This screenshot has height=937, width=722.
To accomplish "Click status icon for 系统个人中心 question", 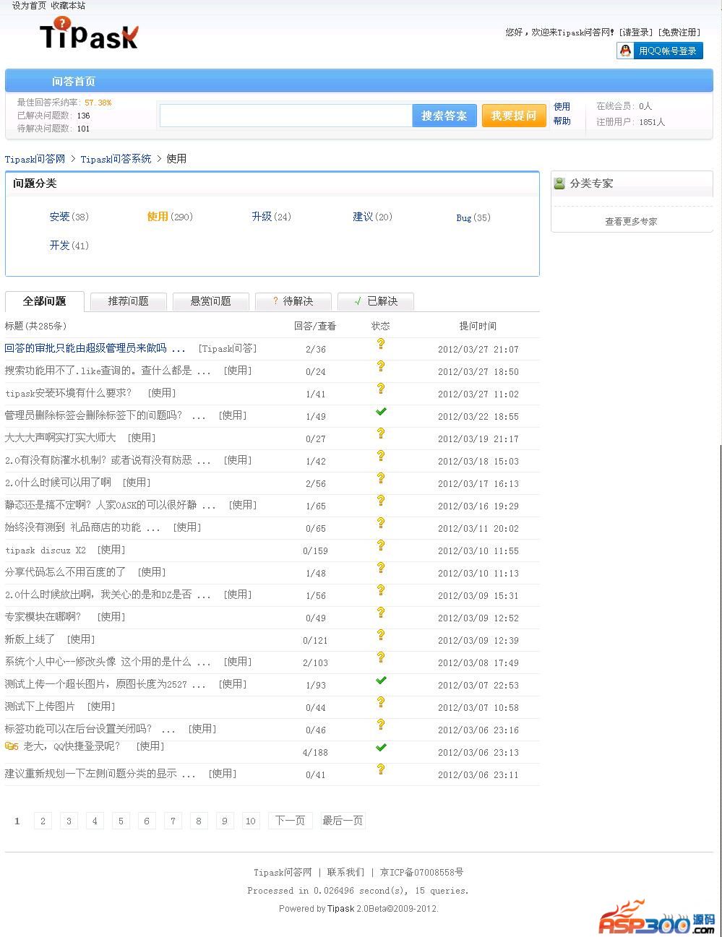I will (x=381, y=657).
